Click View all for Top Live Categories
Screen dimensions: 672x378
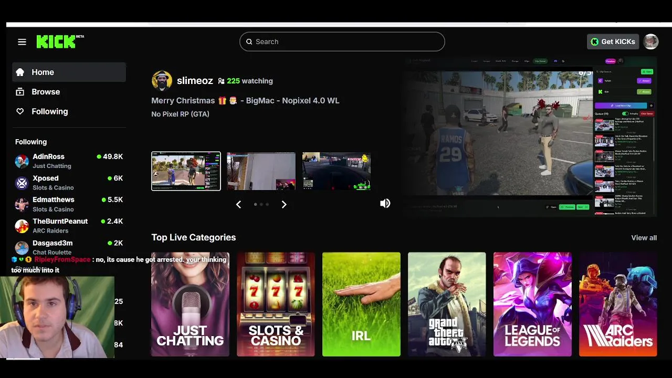pos(644,238)
